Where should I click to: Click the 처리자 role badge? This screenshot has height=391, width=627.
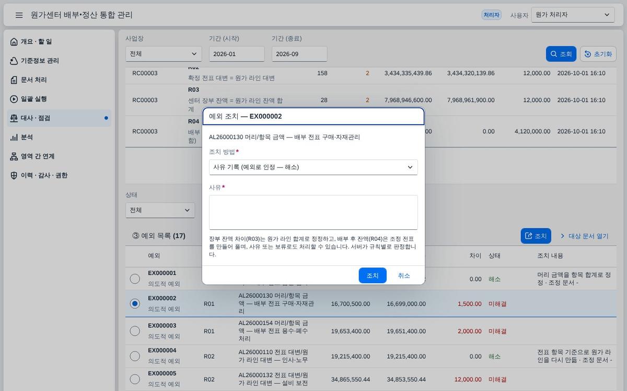492,15
